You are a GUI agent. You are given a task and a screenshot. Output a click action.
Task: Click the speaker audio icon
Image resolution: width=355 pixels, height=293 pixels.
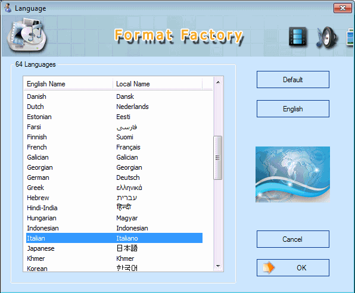327,38
